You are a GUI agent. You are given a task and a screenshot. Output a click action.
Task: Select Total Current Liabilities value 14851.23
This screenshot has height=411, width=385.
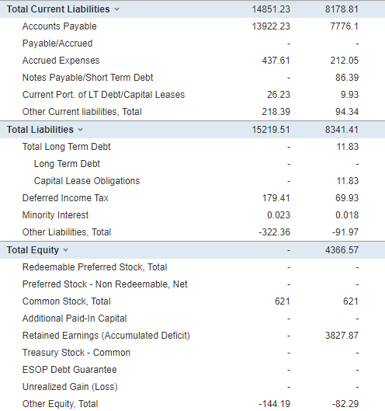(271, 9)
